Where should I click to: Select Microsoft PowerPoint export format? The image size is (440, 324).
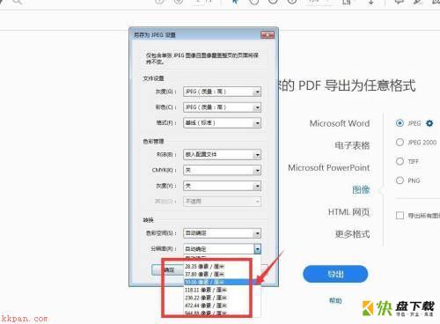[x=329, y=167]
